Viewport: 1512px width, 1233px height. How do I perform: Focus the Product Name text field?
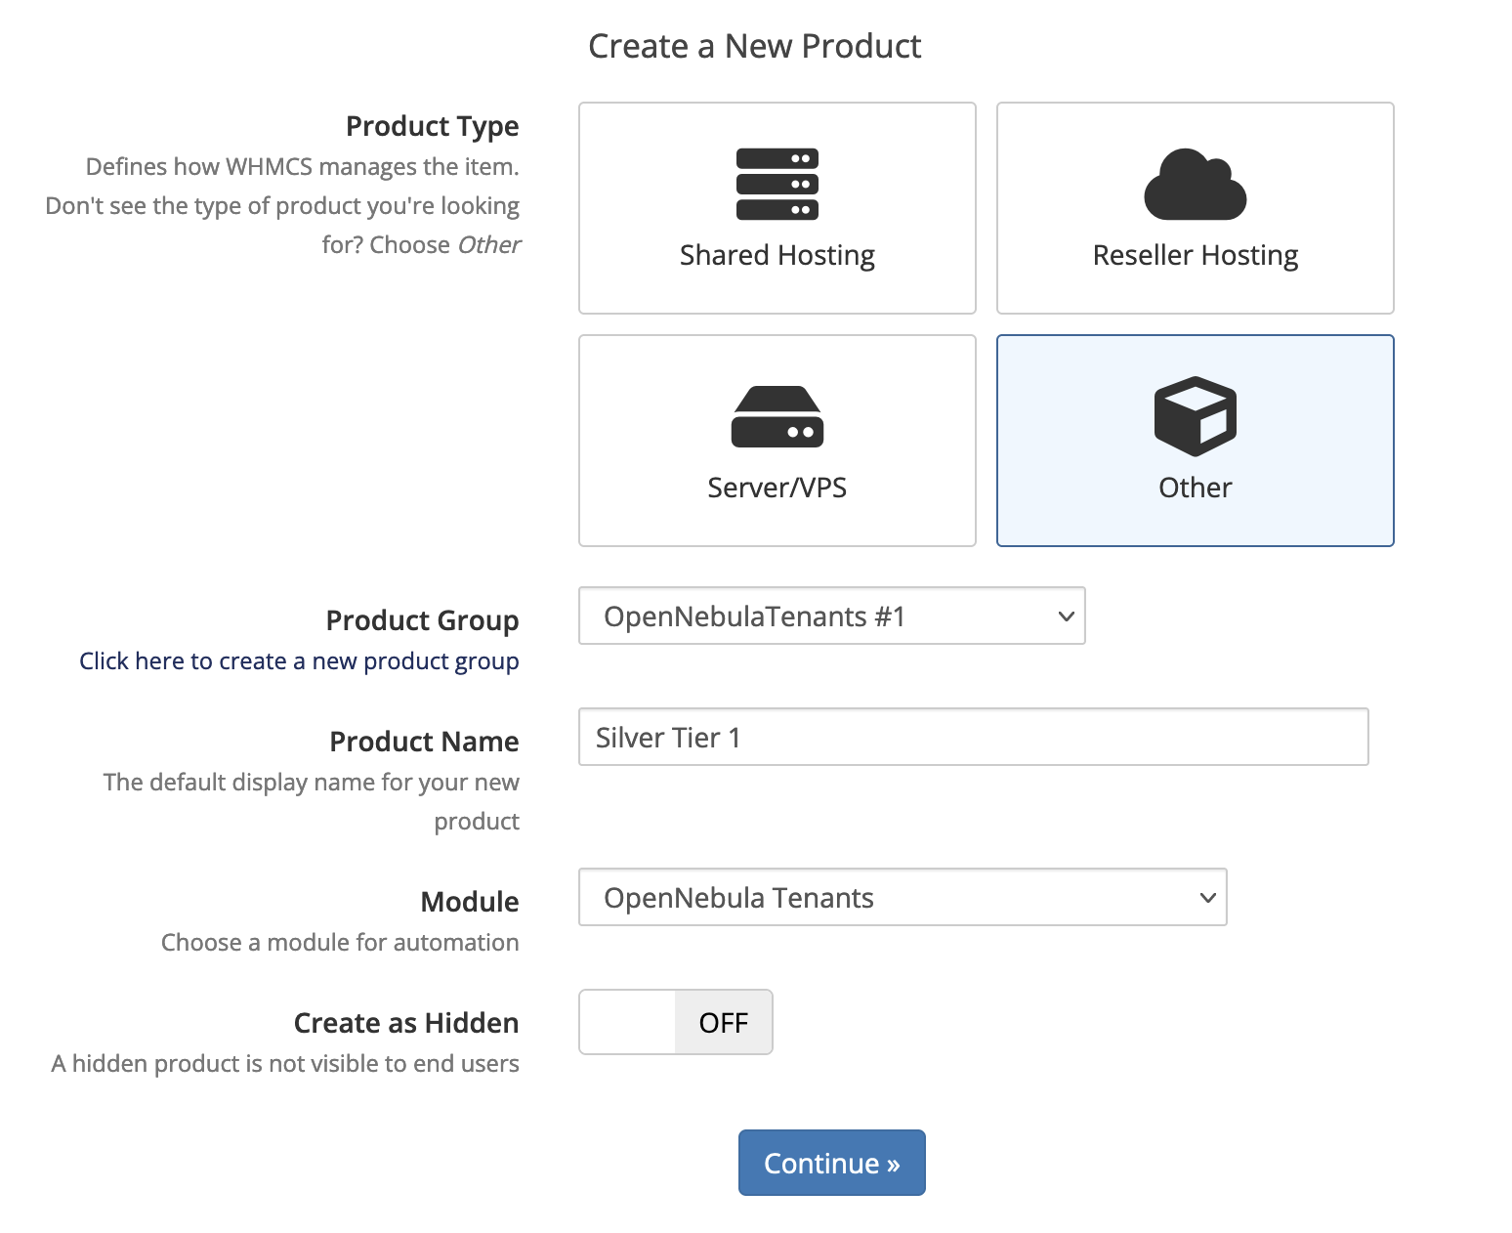972,737
